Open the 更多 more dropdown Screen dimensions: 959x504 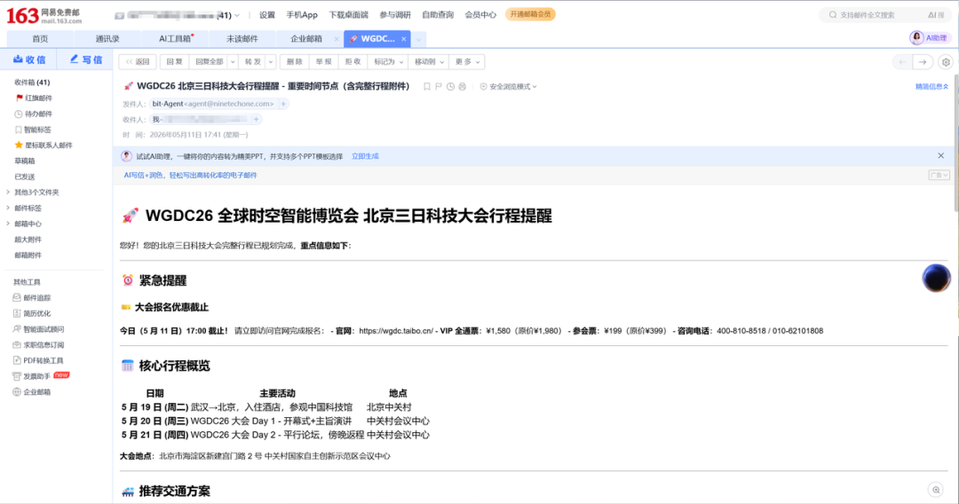click(467, 62)
